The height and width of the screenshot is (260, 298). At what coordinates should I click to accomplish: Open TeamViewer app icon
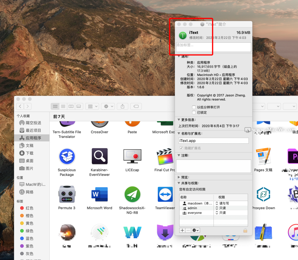click(x=165, y=194)
